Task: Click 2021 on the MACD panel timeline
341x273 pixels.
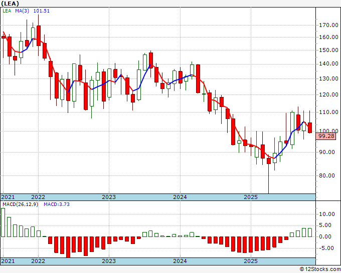Action: [x=8, y=261]
